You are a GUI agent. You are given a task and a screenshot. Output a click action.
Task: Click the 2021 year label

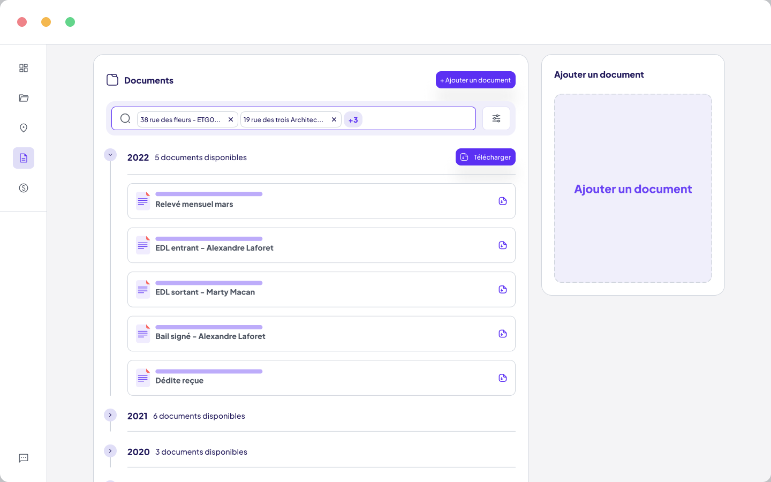(138, 416)
